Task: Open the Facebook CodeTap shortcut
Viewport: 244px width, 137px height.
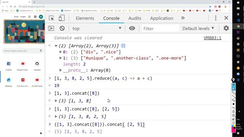Action: [8, 65]
